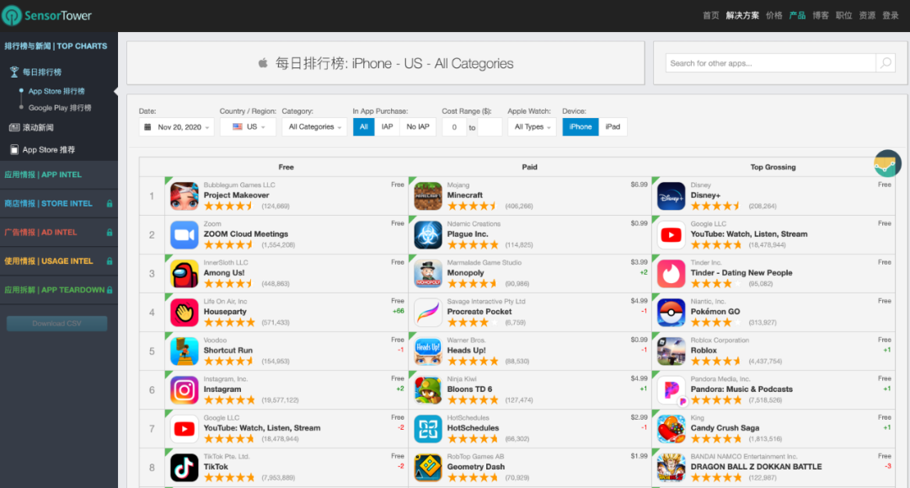The width and height of the screenshot is (910, 488).
Task: Click the maximum cost range field
Action: 490,127
